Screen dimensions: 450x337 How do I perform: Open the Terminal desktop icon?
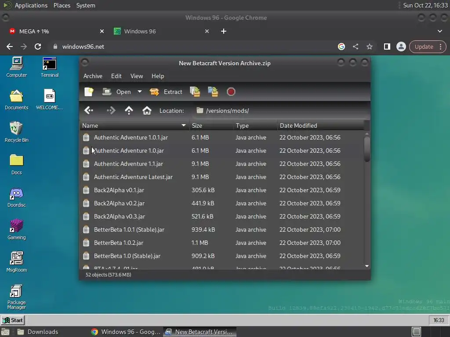point(50,67)
